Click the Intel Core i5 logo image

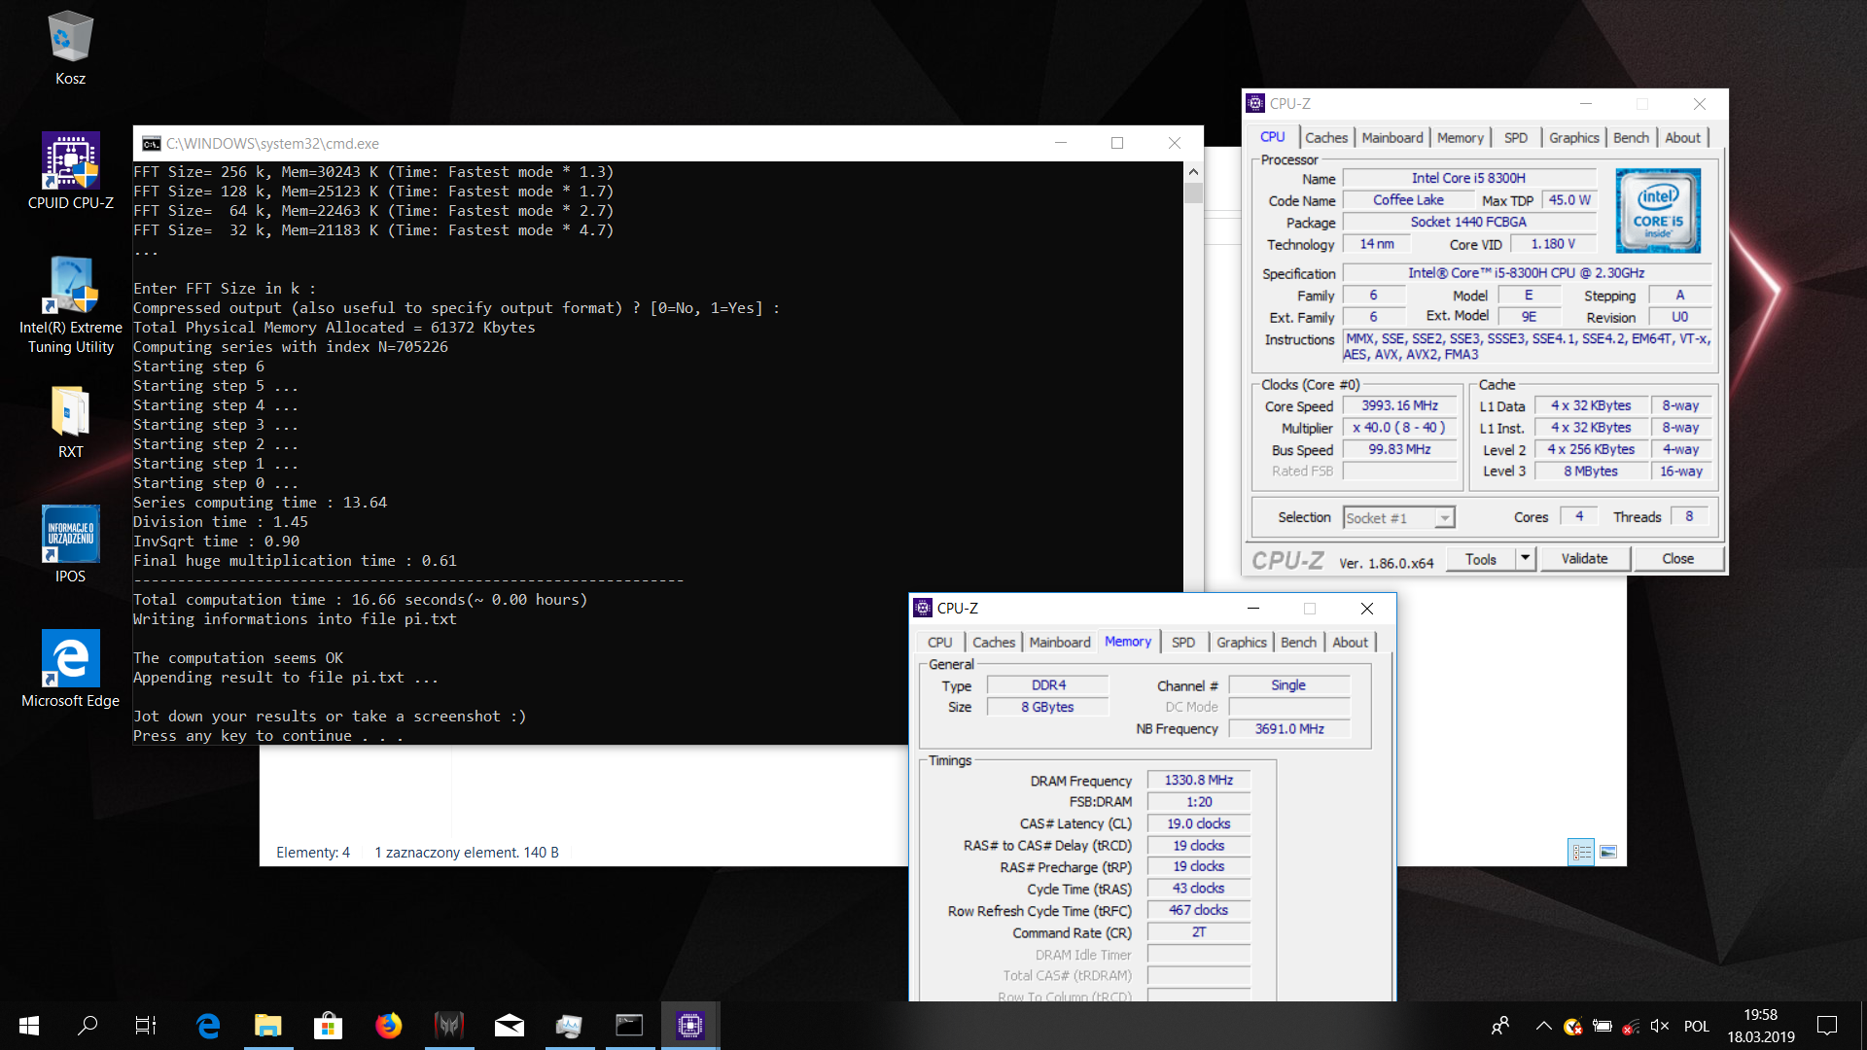pos(1658,211)
